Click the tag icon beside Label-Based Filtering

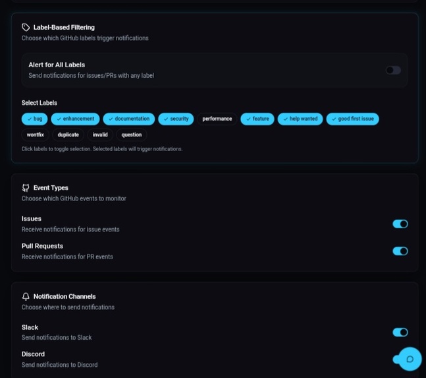26,28
